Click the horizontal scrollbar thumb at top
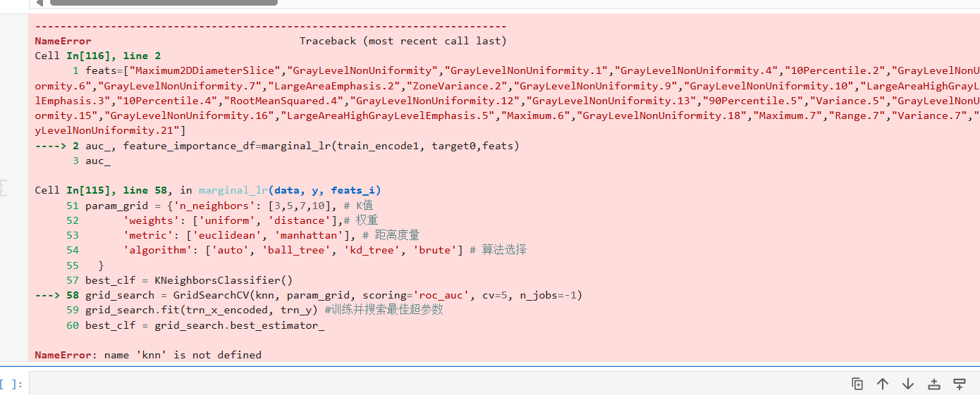The height and width of the screenshot is (395, 980). 164,3
